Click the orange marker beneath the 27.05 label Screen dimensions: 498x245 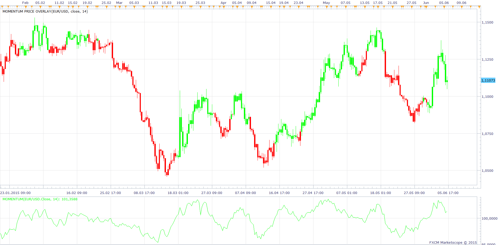click(x=411, y=7)
